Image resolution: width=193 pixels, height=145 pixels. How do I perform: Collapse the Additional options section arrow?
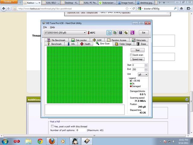[187, 99]
